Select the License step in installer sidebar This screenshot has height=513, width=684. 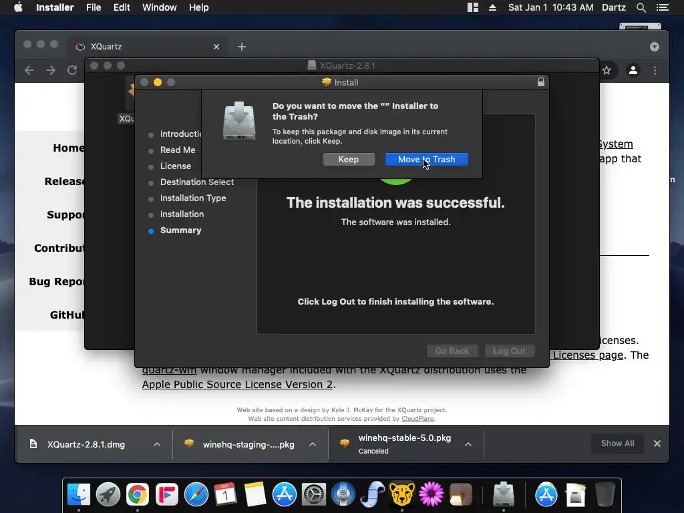pyautogui.click(x=176, y=166)
